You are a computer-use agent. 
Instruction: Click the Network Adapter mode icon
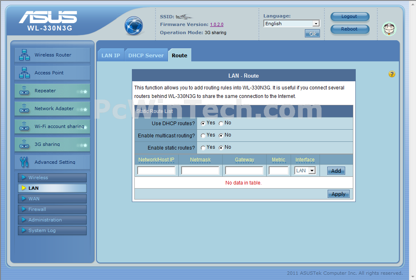(x=24, y=109)
